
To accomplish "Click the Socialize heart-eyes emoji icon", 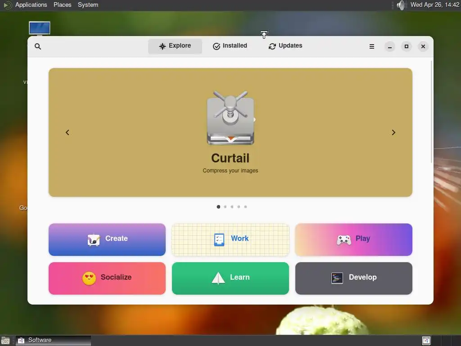I will (x=89, y=278).
